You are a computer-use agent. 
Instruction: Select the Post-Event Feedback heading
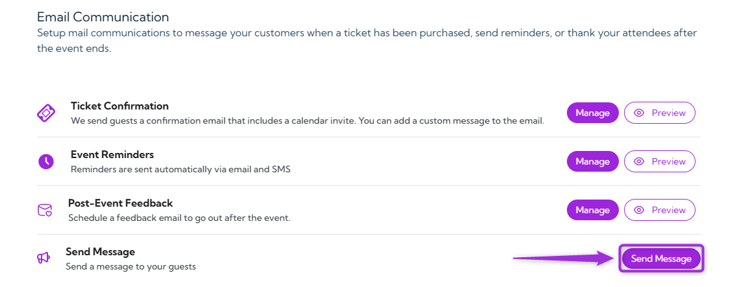point(120,203)
